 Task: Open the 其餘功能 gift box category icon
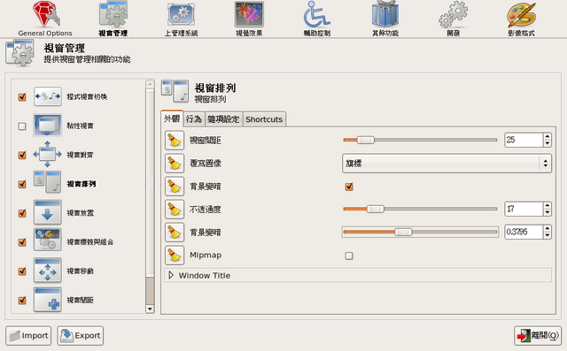click(x=385, y=14)
